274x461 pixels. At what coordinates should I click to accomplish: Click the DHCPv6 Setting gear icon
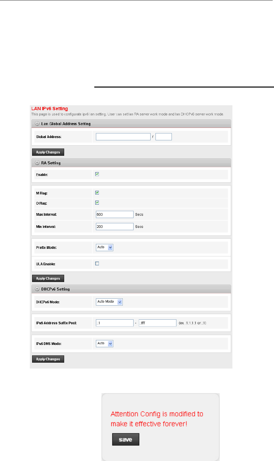[x=37, y=289]
